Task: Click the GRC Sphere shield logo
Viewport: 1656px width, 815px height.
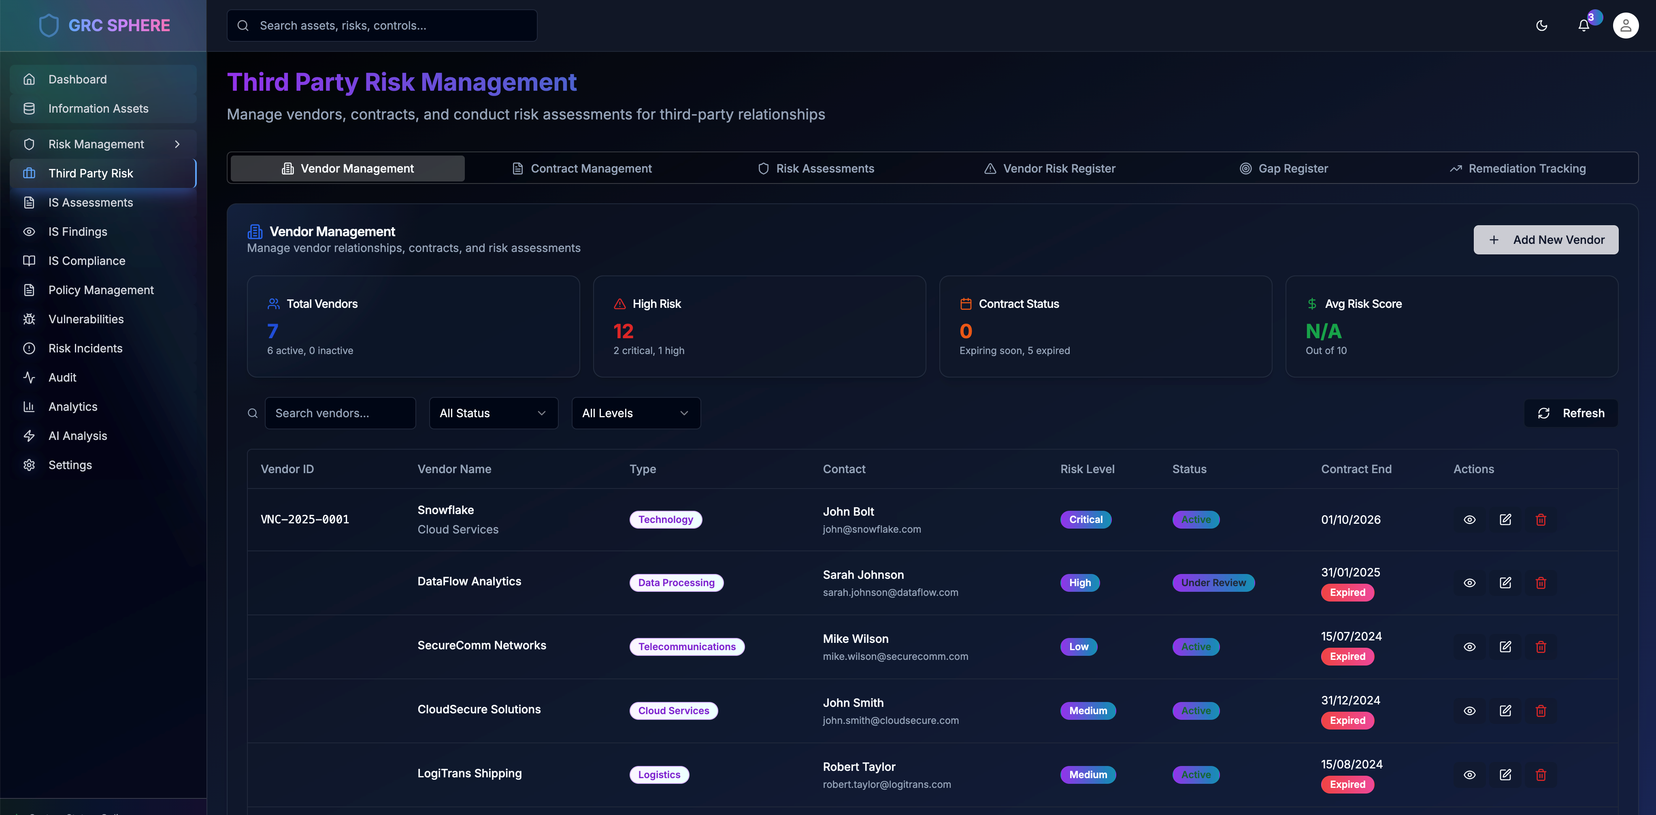Action: (49, 26)
